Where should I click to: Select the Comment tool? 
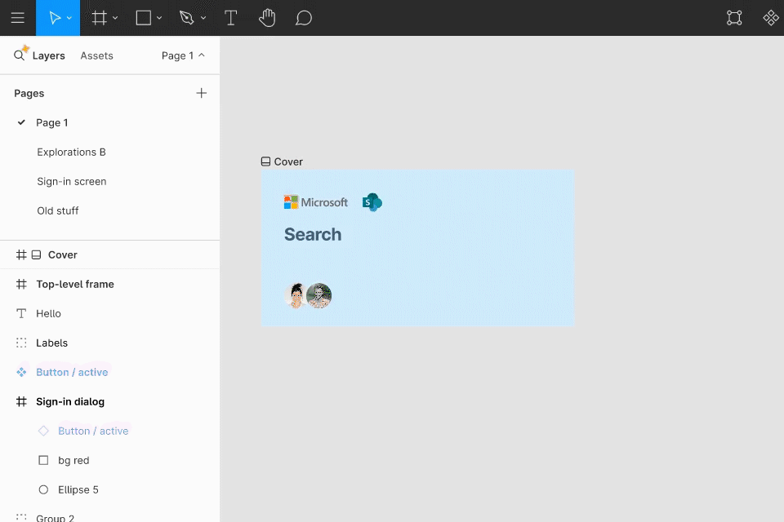[x=304, y=18]
